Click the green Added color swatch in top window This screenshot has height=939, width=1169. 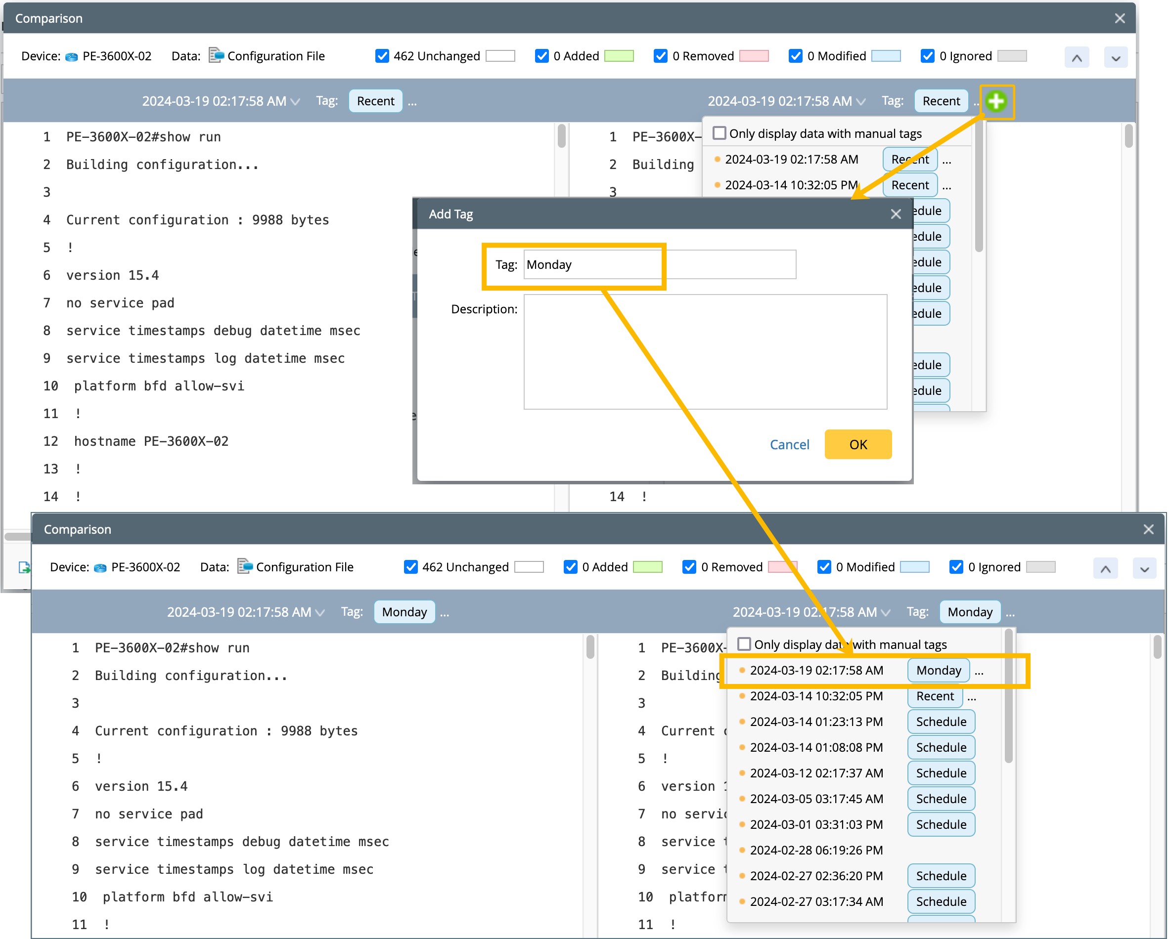point(619,56)
